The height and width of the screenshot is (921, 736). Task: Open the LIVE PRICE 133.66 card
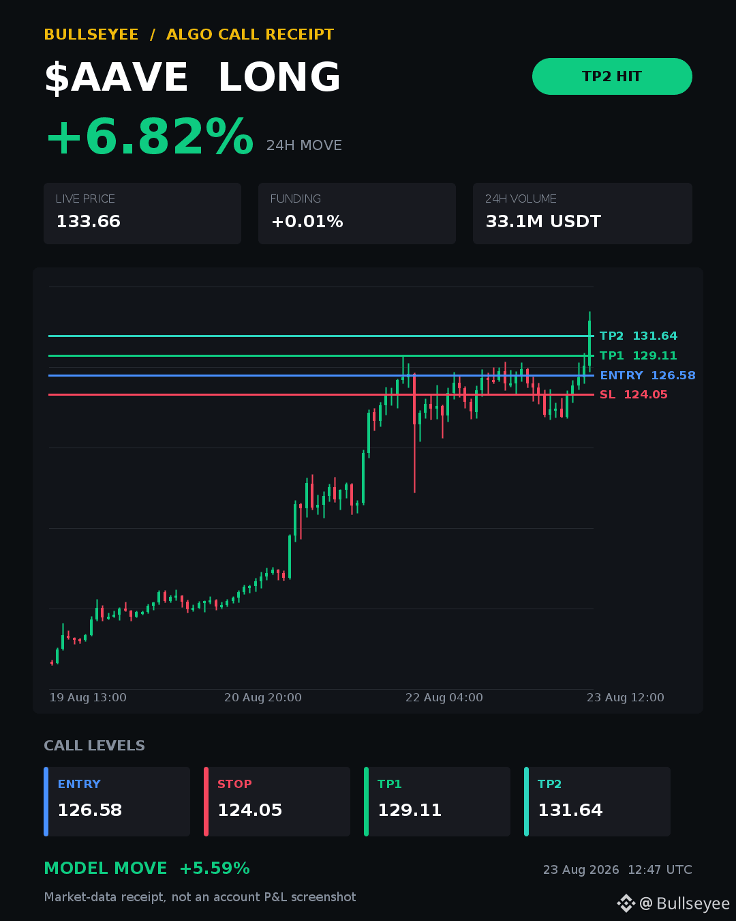coord(142,214)
